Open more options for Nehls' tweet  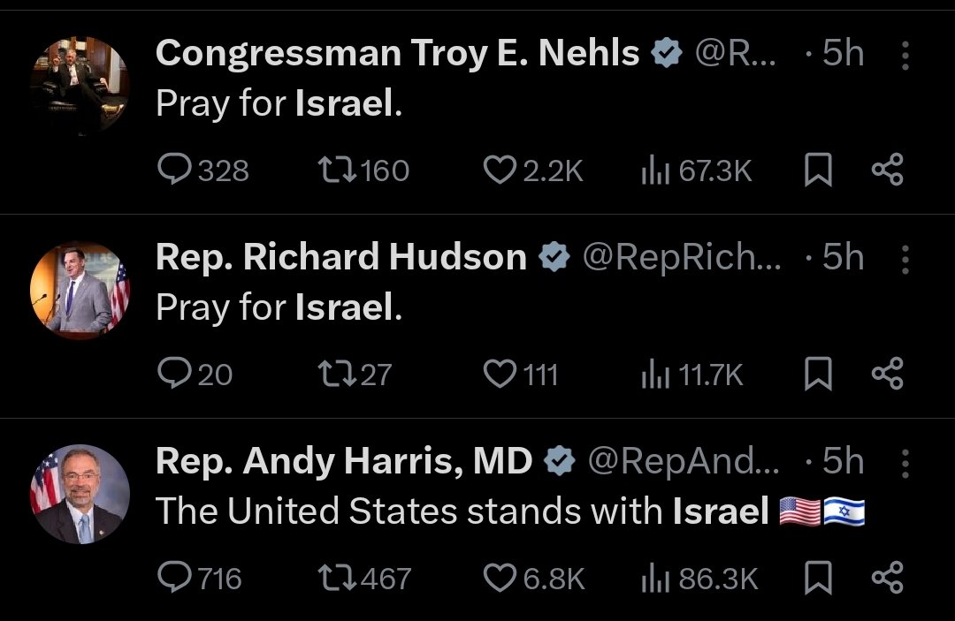(x=905, y=55)
